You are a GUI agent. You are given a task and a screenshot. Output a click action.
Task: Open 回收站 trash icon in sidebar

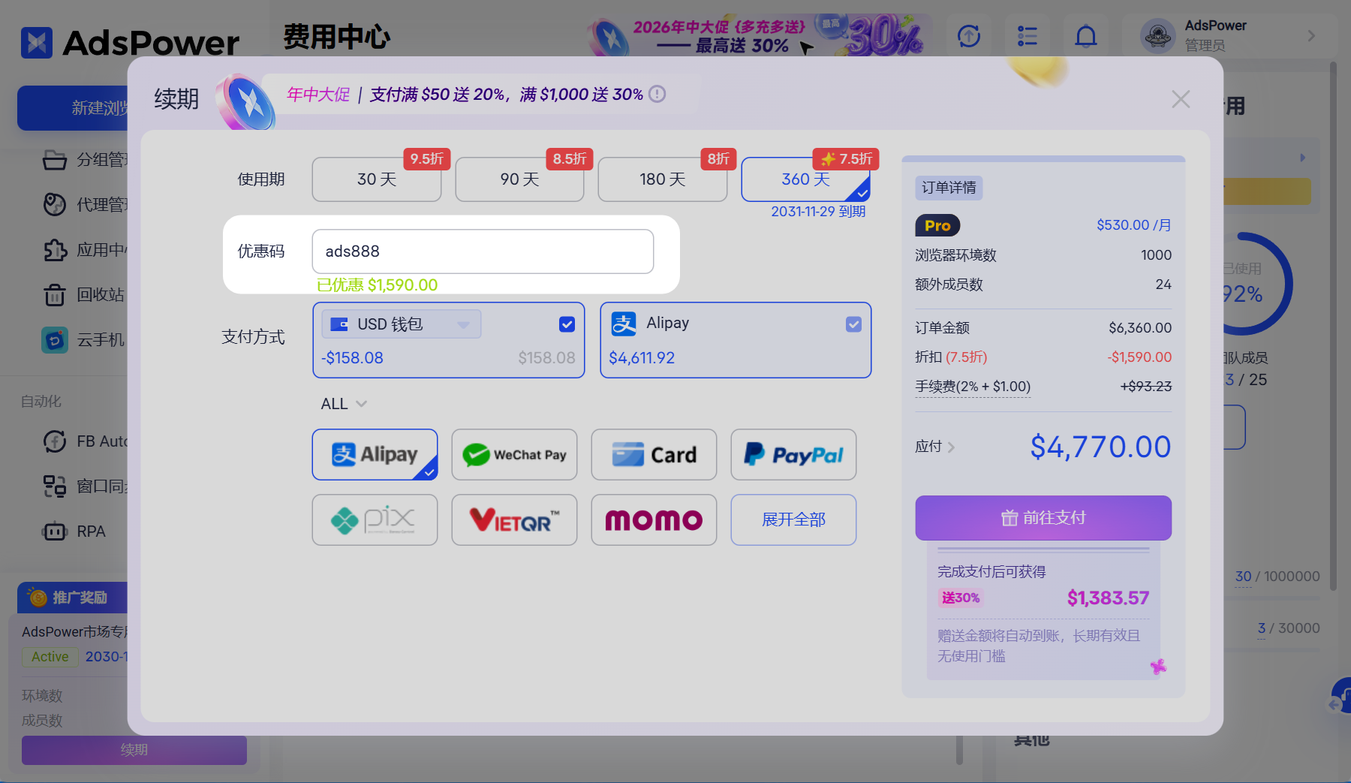point(55,295)
